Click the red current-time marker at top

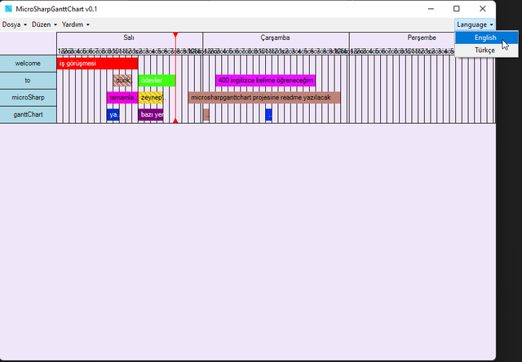[x=175, y=35]
